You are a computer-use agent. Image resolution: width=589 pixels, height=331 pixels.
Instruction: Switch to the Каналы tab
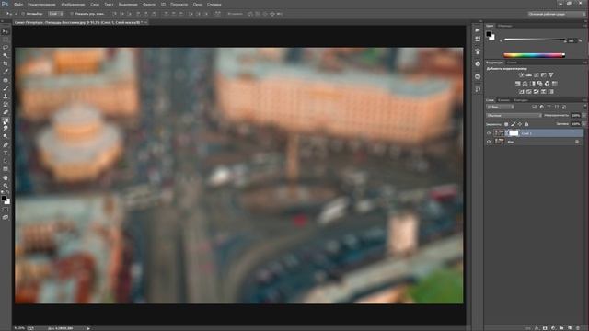[x=503, y=100]
